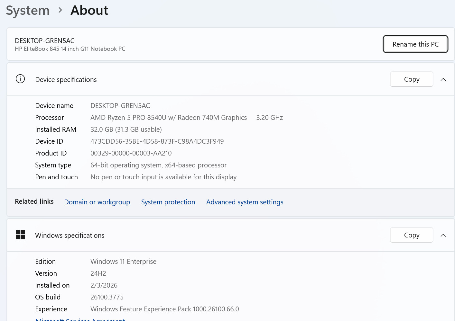This screenshot has width=455, height=321.
Task: Click the Pen and touch label
Action: click(x=56, y=177)
